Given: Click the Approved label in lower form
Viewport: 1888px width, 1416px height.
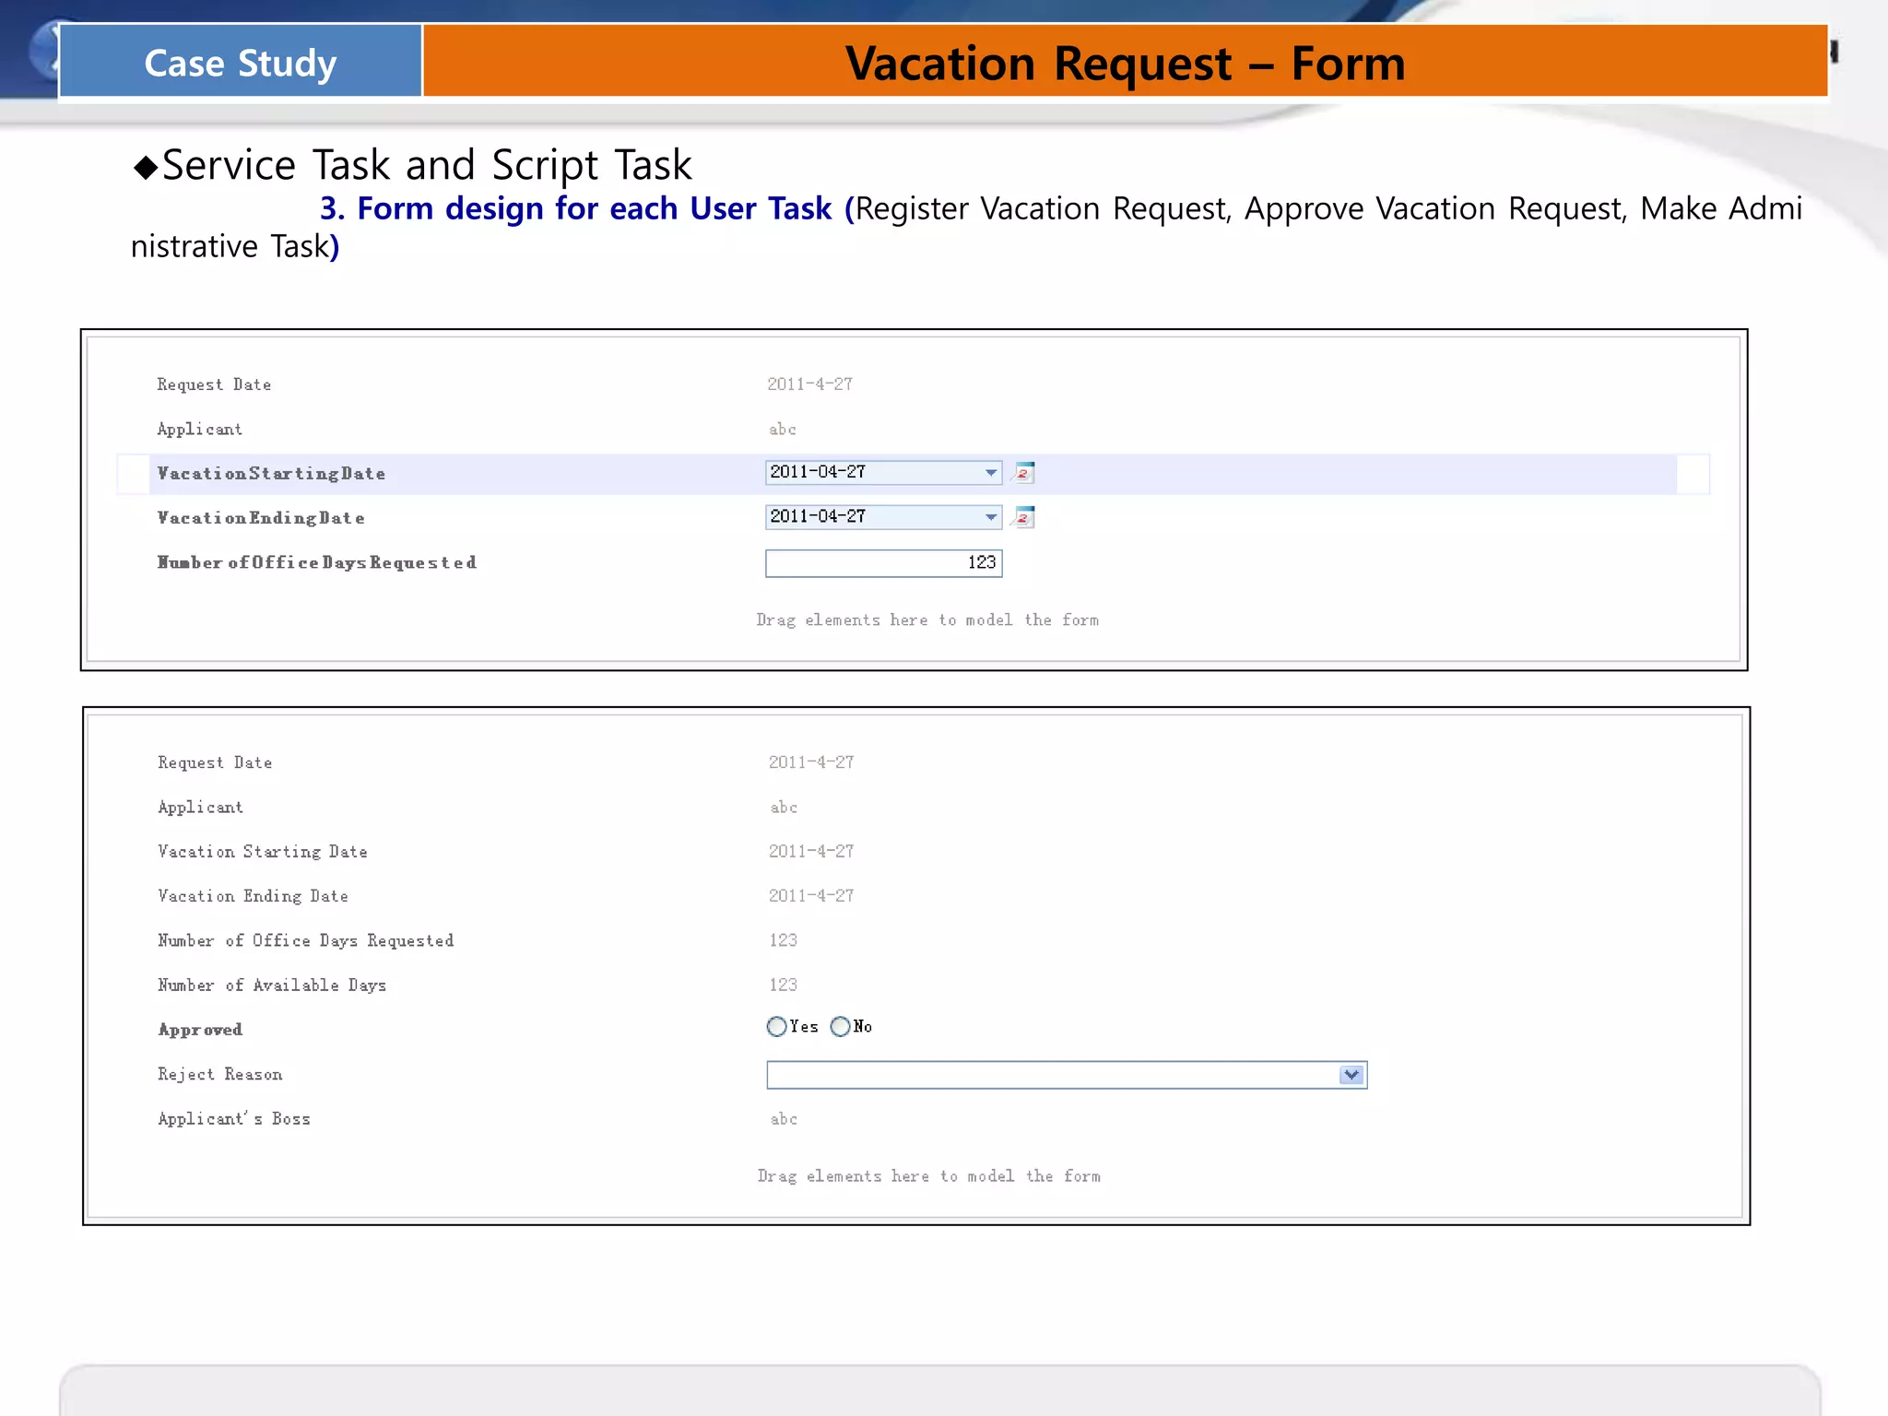Looking at the screenshot, I should [x=200, y=1030].
